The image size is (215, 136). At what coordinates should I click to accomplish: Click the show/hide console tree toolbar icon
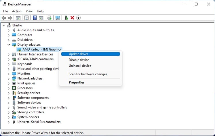[x=18, y=18]
